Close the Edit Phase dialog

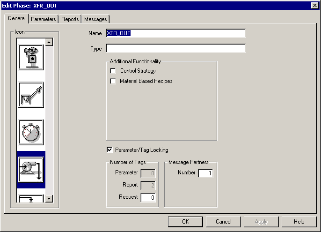[x=314, y=6]
